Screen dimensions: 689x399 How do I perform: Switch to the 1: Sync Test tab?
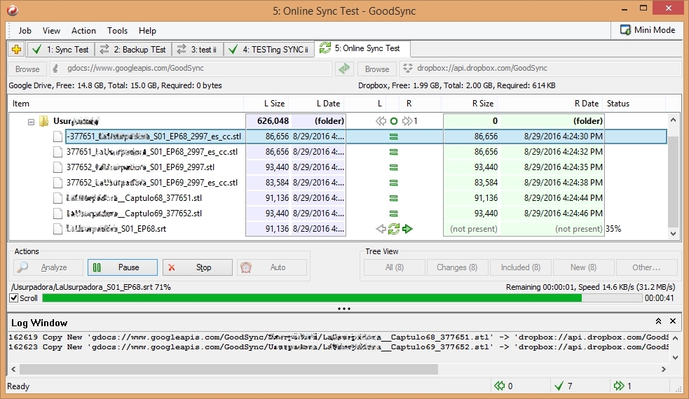(61, 49)
